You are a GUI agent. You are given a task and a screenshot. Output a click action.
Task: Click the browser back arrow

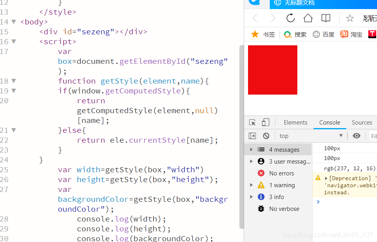pyautogui.click(x=255, y=18)
